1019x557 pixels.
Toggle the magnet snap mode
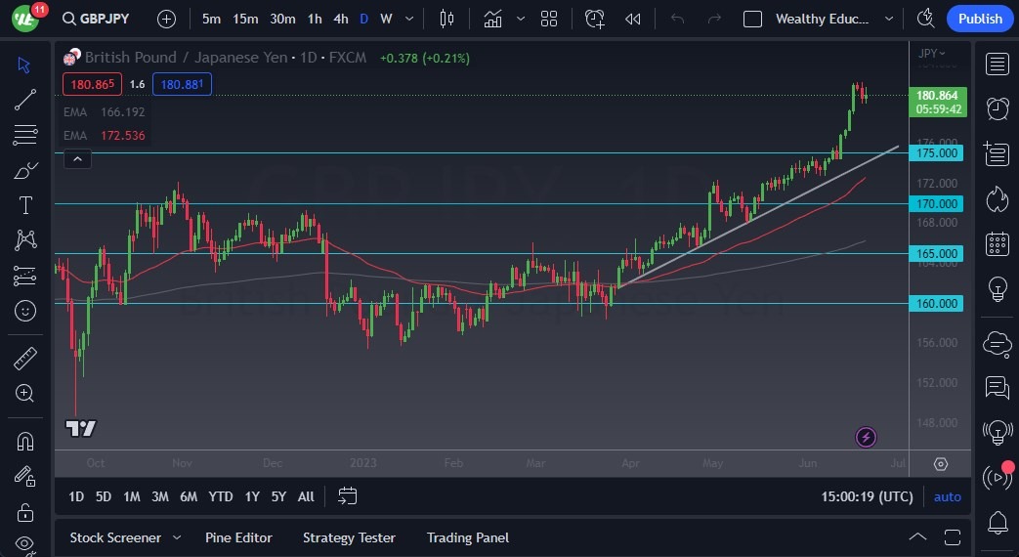tap(25, 441)
